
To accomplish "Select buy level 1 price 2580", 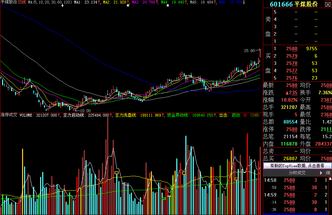I will click(292, 49).
